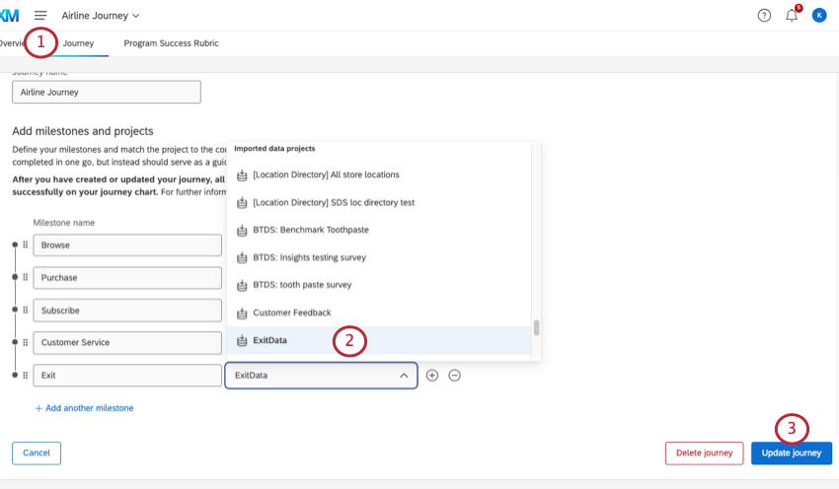Collapse the ExitData project dropdown

click(x=404, y=376)
